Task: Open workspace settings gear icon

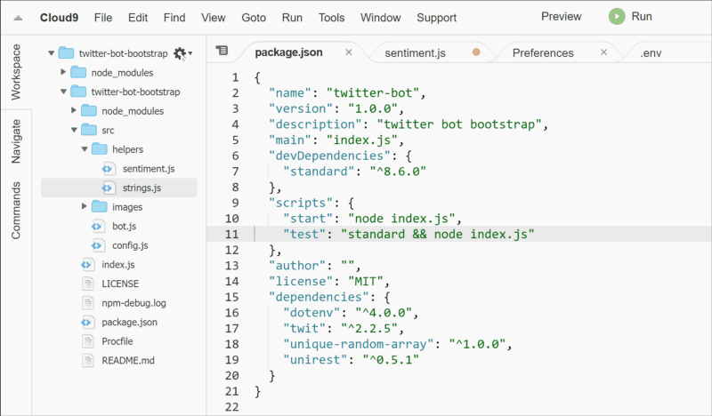Action: pos(180,53)
